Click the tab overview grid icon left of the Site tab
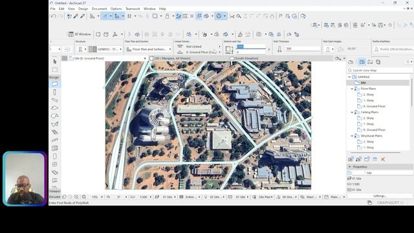The width and height of the screenshot is (414, 233). (65, 58)
